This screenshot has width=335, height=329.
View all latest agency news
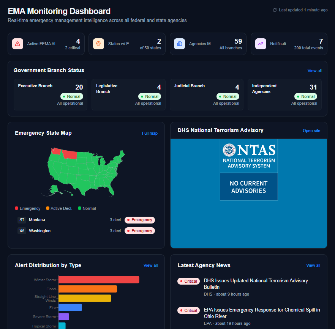pyautogui.click(x=313, y=265)
